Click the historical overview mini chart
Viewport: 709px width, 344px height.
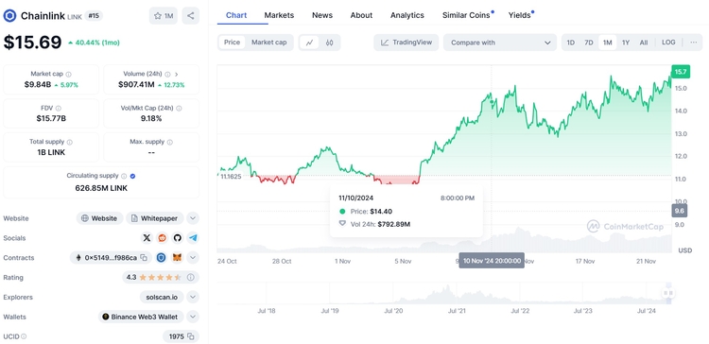click(443, 293)
